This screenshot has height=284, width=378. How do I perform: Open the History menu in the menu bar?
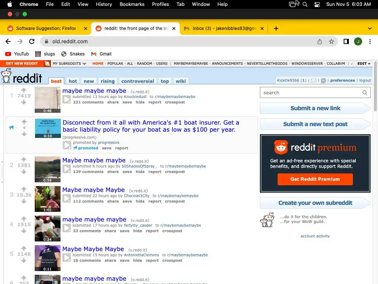click(x=104, y=4)
